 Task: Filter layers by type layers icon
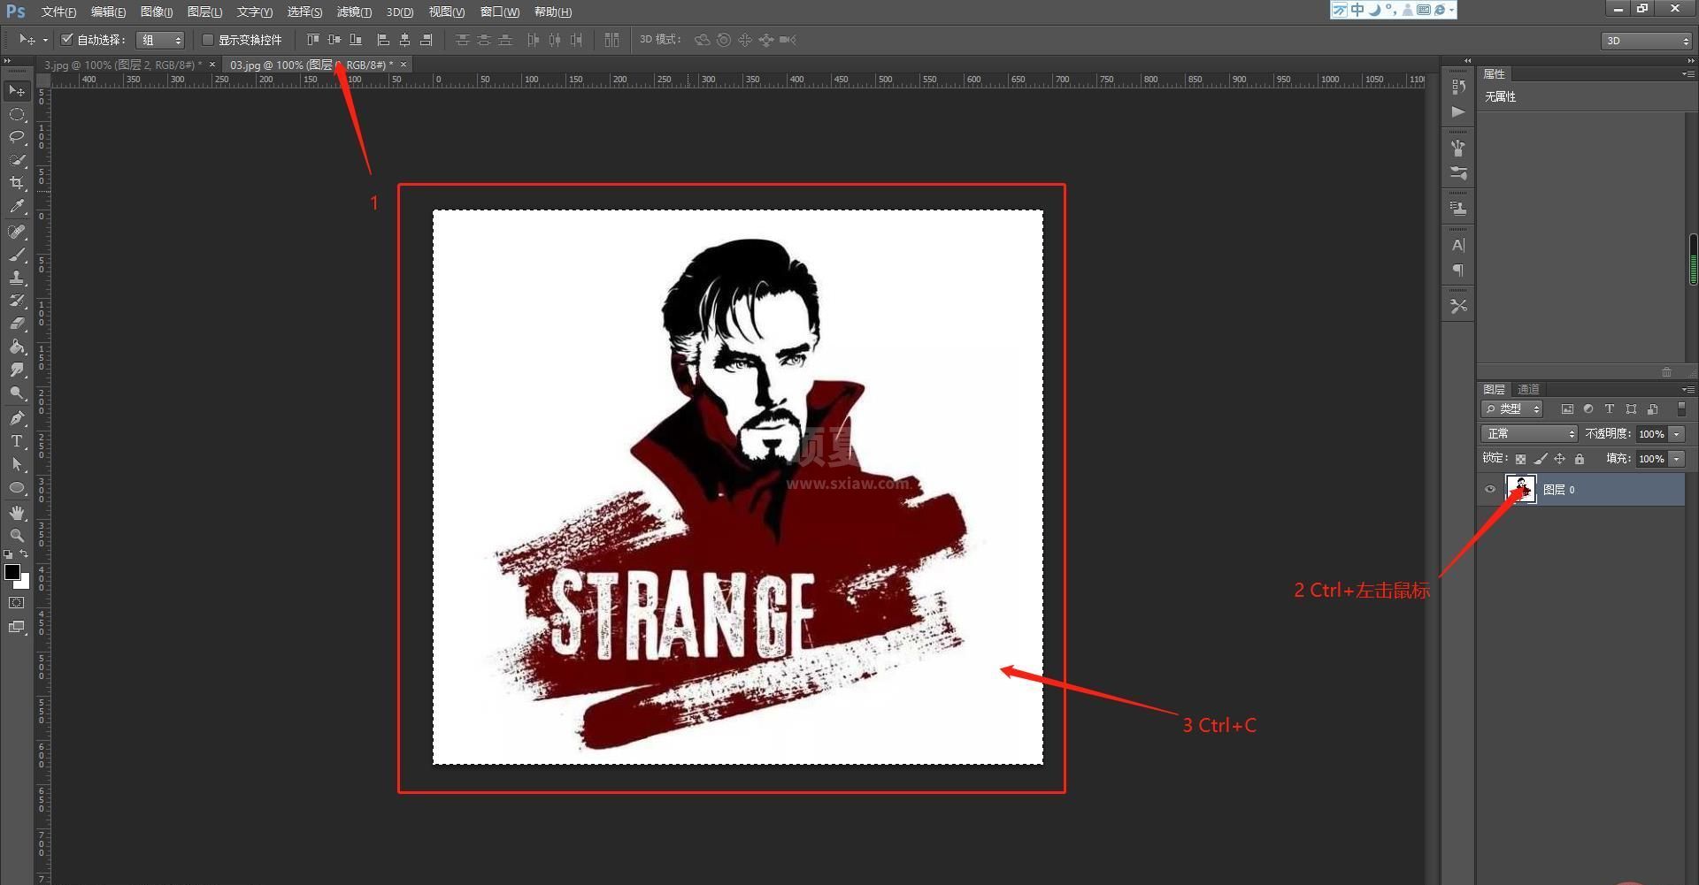1610,409
